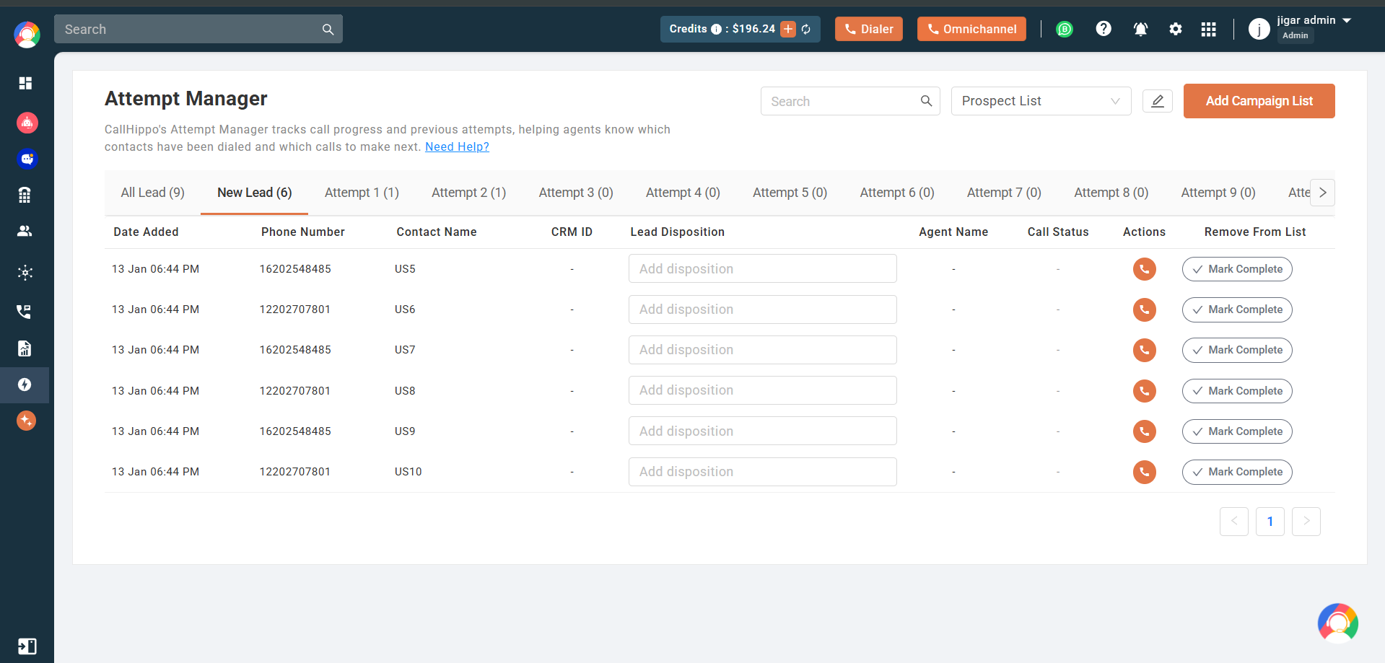Screen dimensions: 1385x663
Task: Open disposition dropdown for US10
Action: (762, 472)
